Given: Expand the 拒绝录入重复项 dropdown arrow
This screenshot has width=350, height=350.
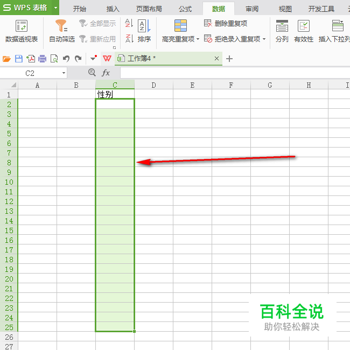Looking at the screenshot, I should coord(264,39).
